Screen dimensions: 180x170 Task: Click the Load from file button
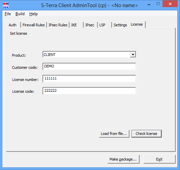[114, 134]
